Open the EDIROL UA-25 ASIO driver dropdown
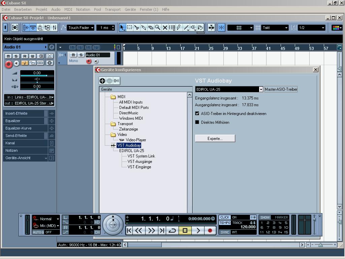 261,89
